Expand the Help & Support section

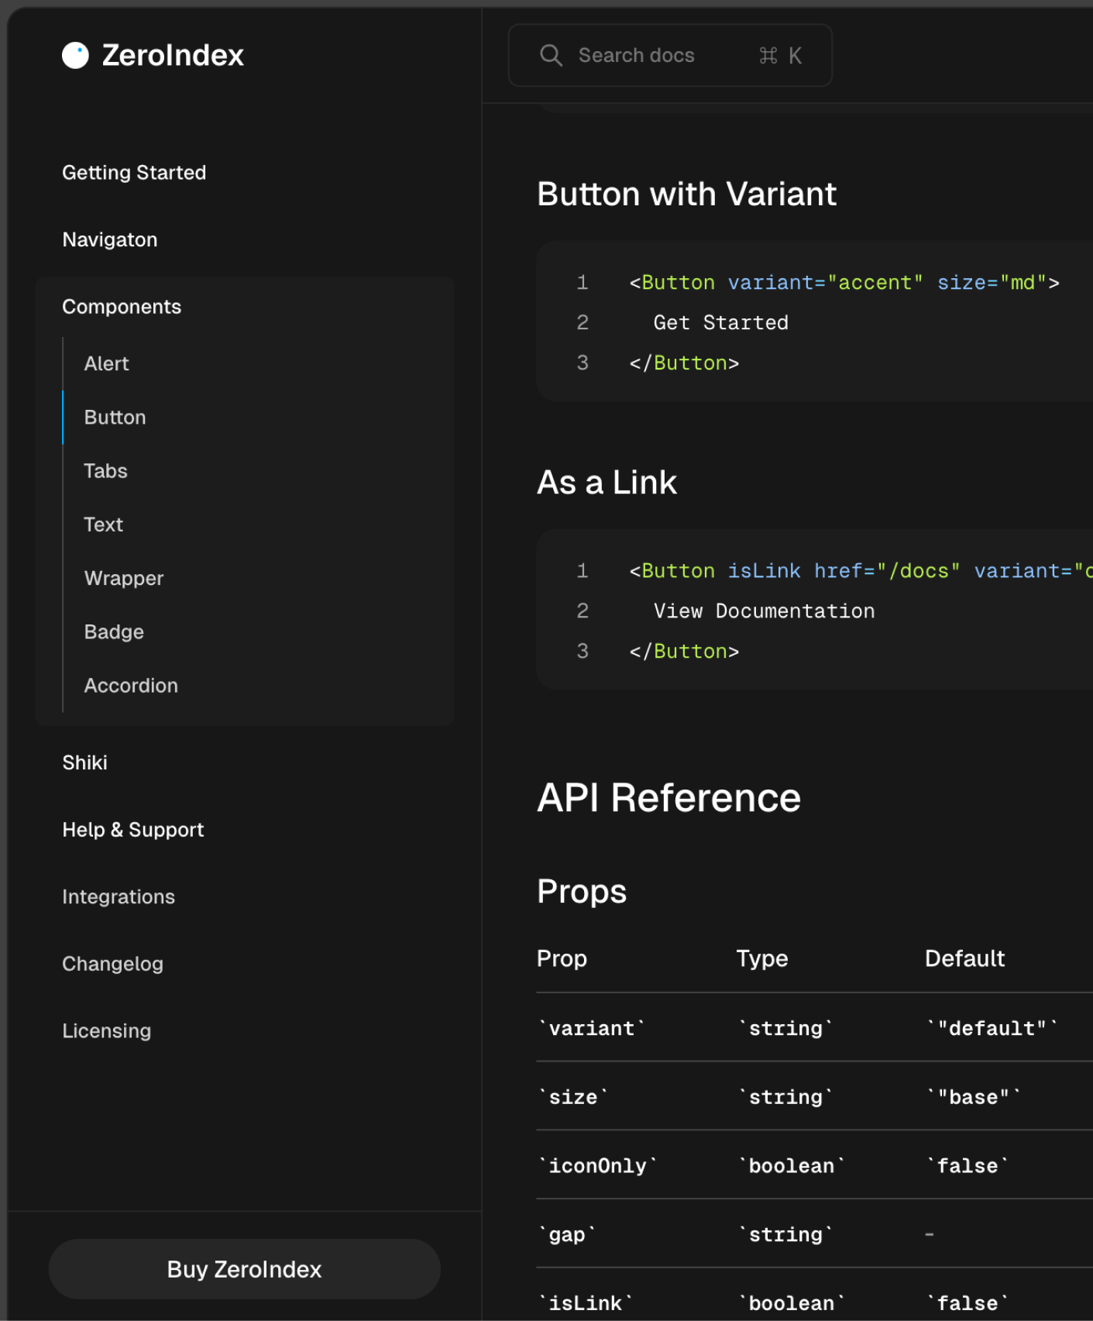[132, 830]
